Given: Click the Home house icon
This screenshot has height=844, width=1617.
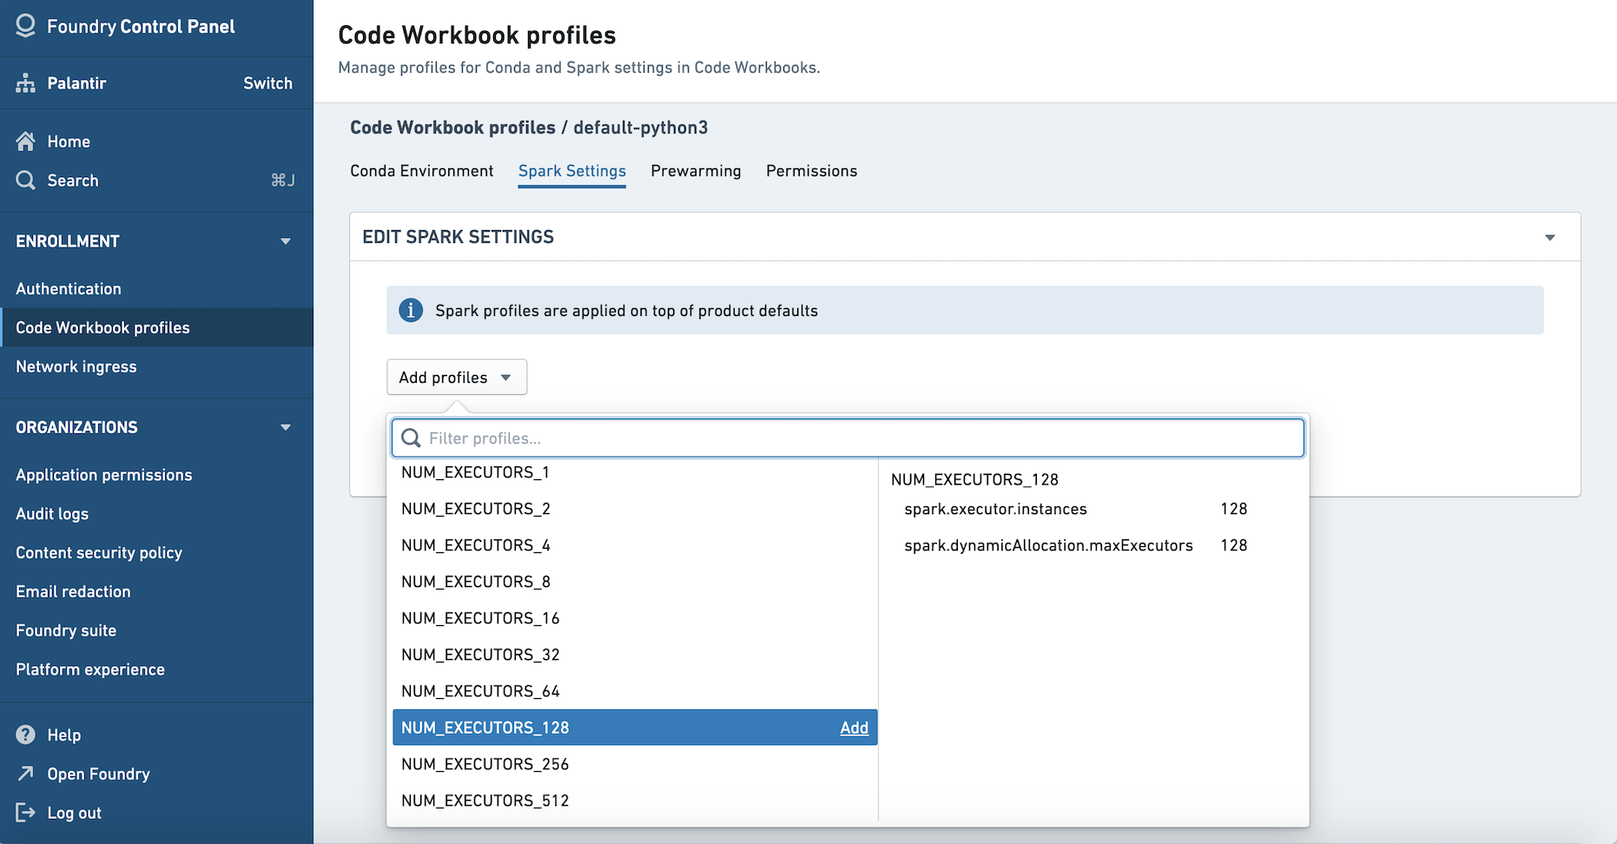Looking at the screenshot, I should (x=26, y=142).
